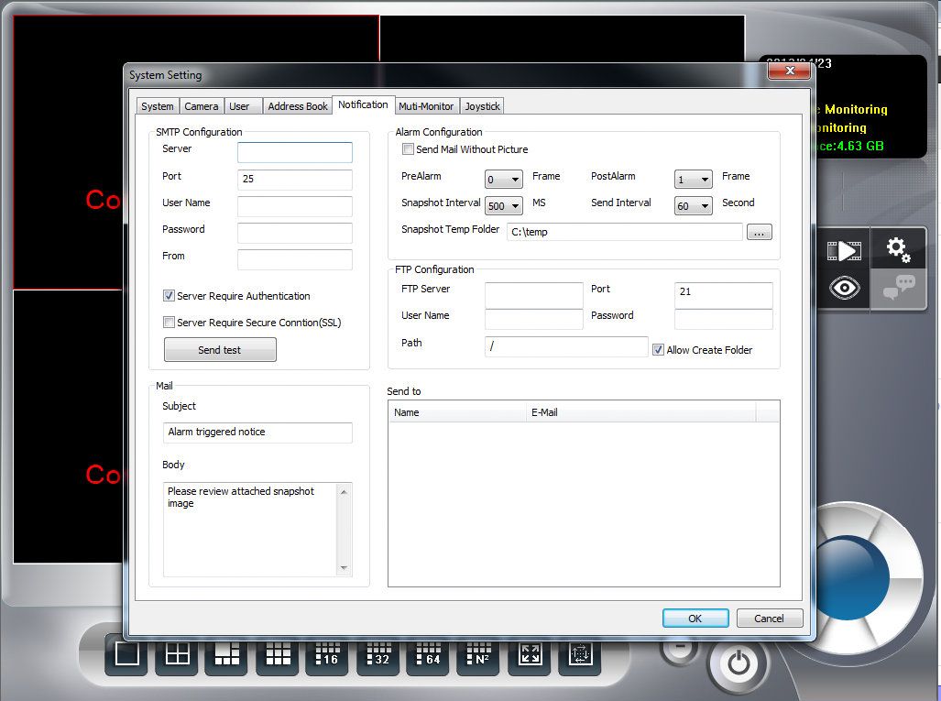Screen dimensions: 941x701
Task: Click the Send test button
Action: point(220,350)
